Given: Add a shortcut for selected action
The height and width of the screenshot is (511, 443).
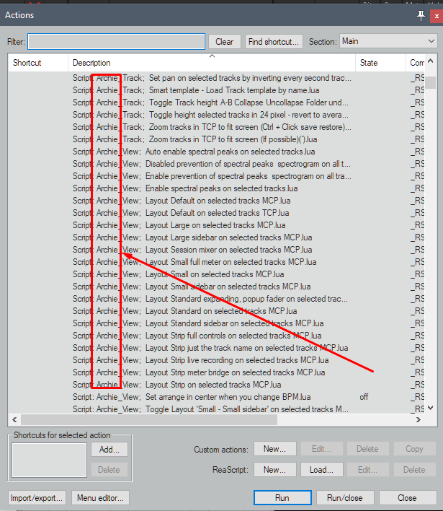Looking at the screenshot, I should click(109, 450).
